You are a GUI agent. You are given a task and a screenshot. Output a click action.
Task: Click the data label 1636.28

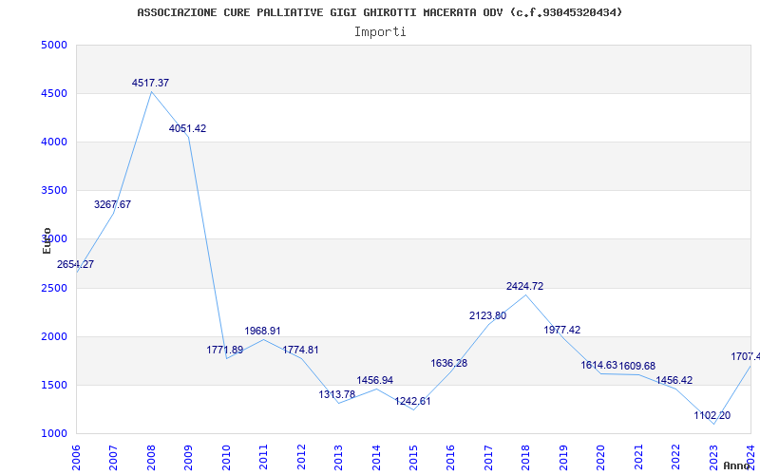(x=449, y=363)
